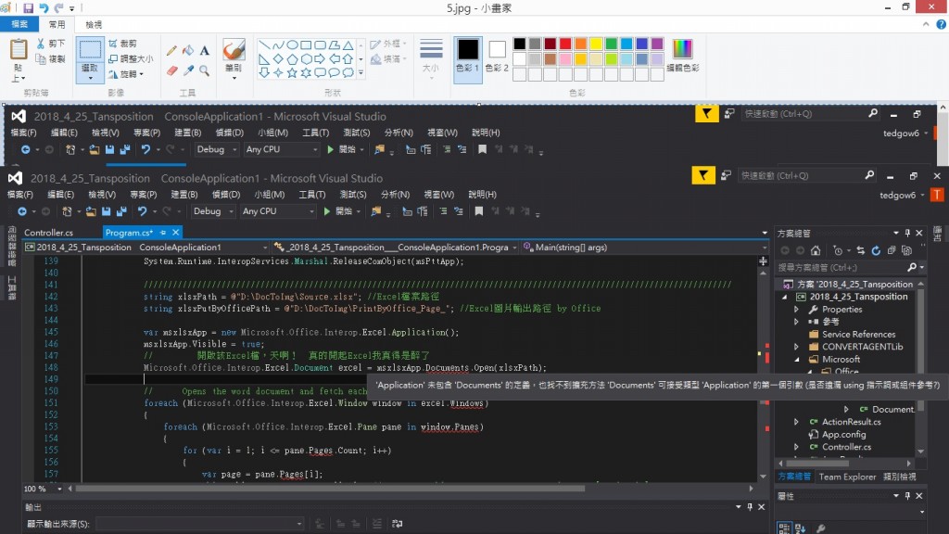Collapse the Microsoft folder in Solution Explorer

point(796,359)
